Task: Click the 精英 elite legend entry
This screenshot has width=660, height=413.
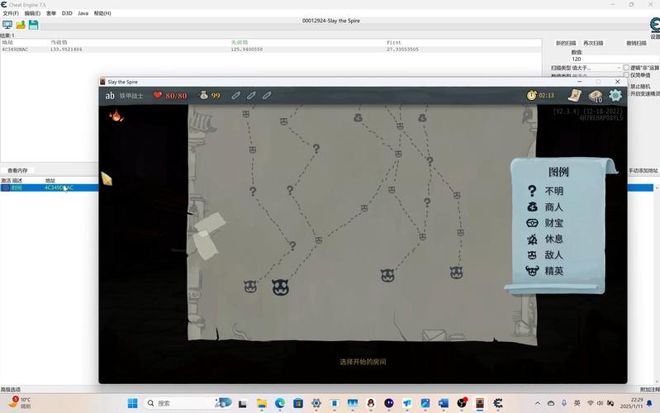Action: click(544, 271)
